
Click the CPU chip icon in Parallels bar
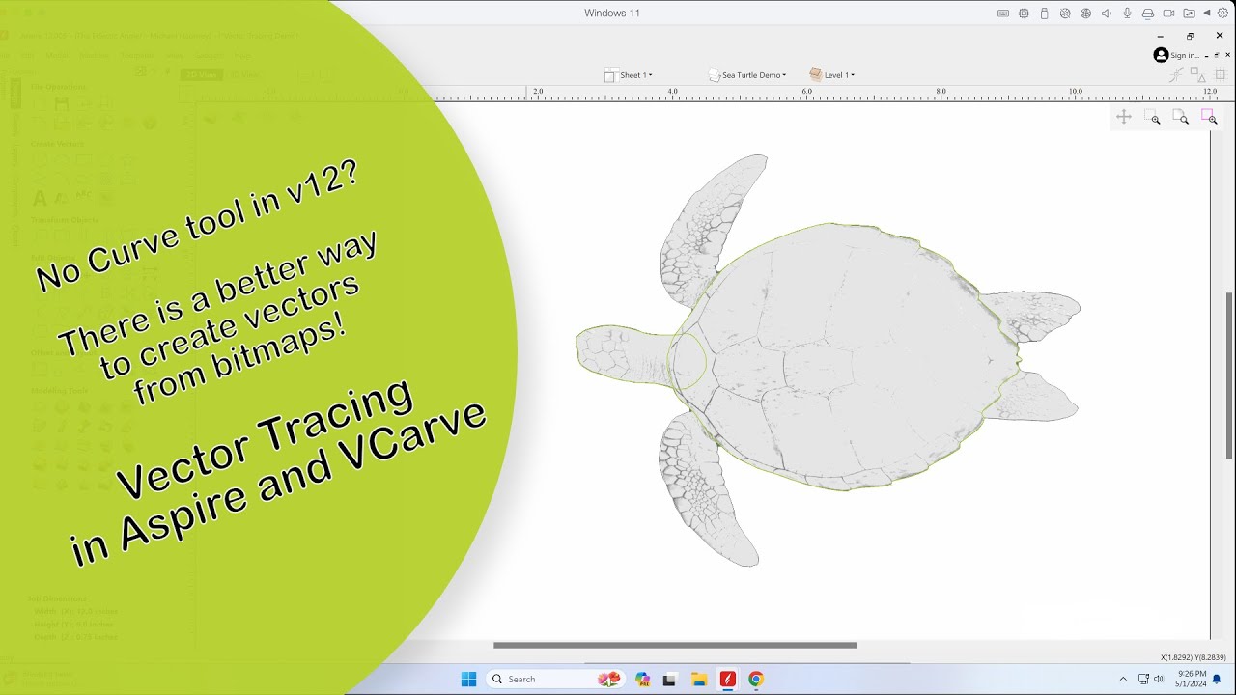1024,14
